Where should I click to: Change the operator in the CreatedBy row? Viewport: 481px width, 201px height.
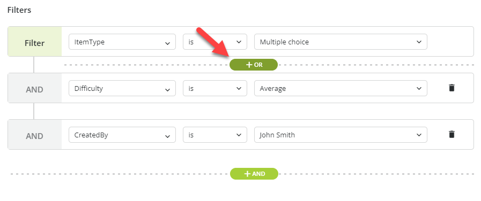tap(215, 135)
